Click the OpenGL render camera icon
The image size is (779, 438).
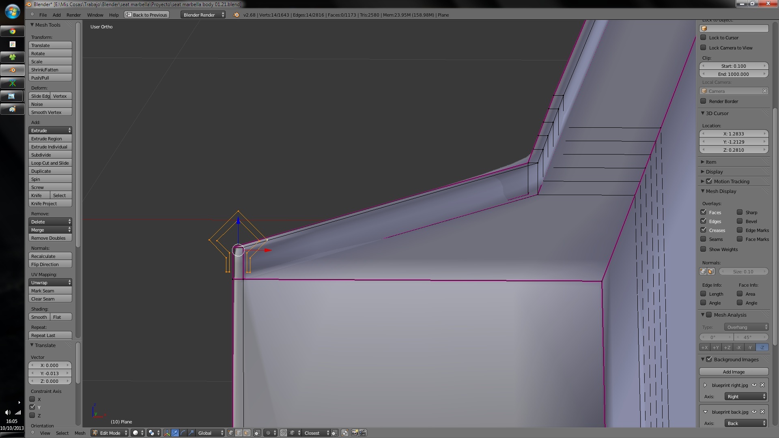(355, 433)
